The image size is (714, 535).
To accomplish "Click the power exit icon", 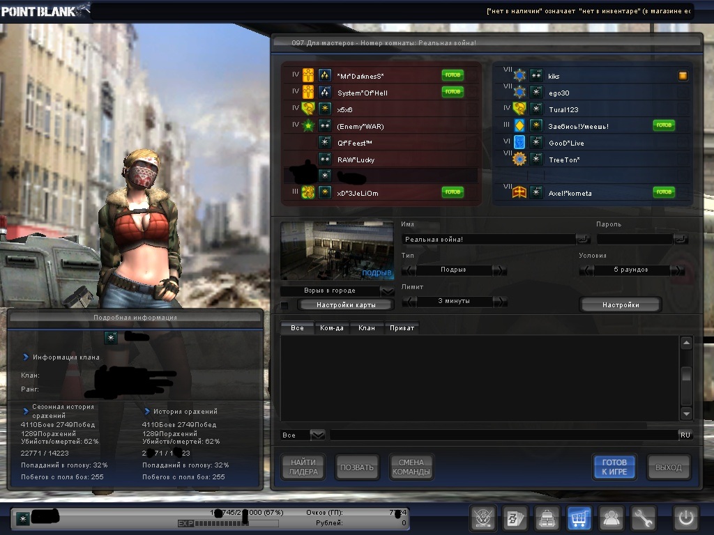I will tap(685, 518).
